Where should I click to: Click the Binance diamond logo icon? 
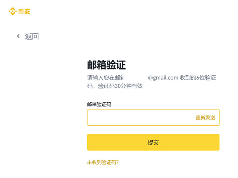point(13,12)
